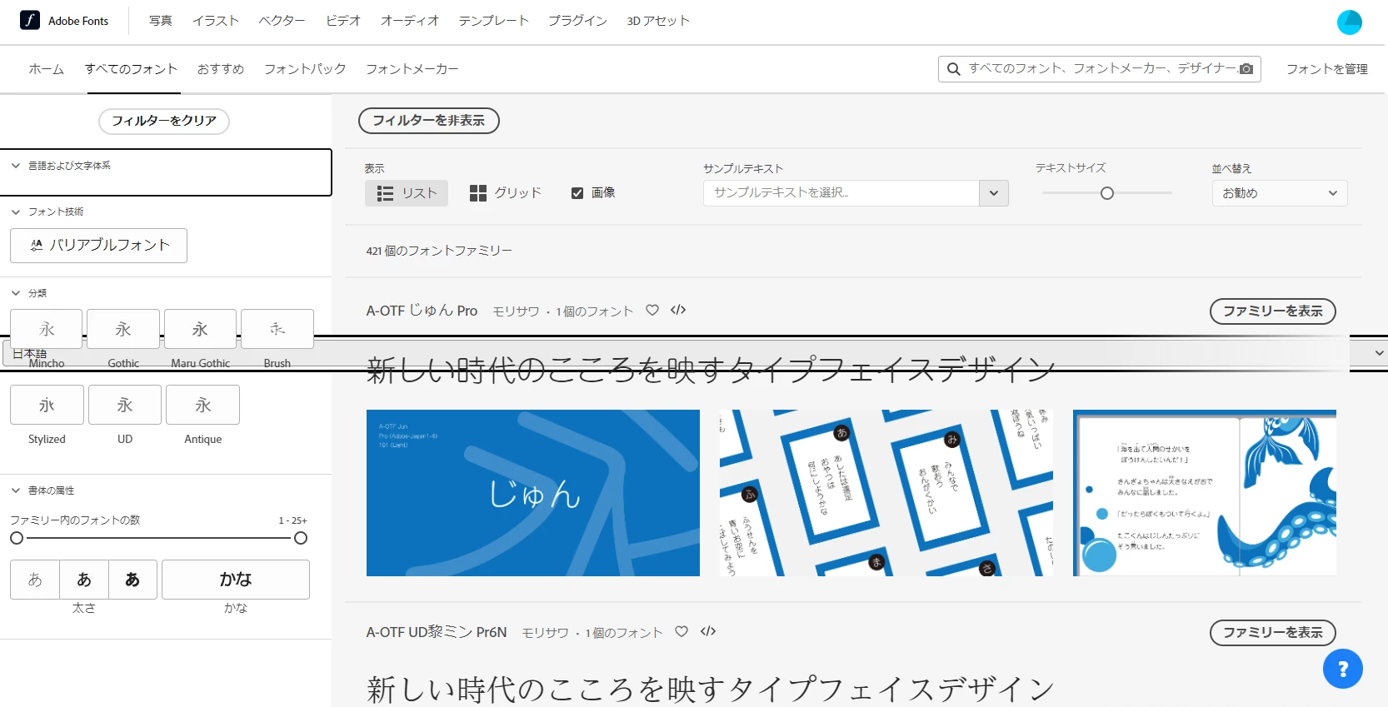Click the search magnifier icon
1388x707 pixels.
coord(953,69)
